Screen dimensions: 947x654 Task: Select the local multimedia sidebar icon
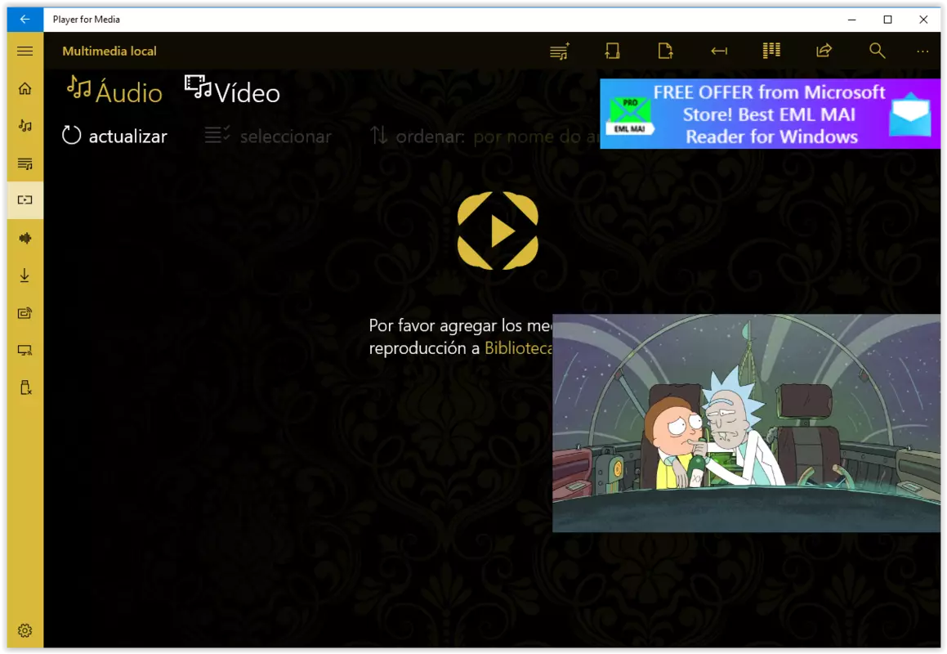tap(25, 200)
